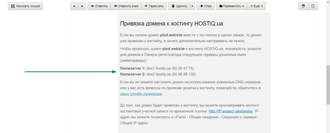Open the нашу службу поддержки link

[141, 94]
